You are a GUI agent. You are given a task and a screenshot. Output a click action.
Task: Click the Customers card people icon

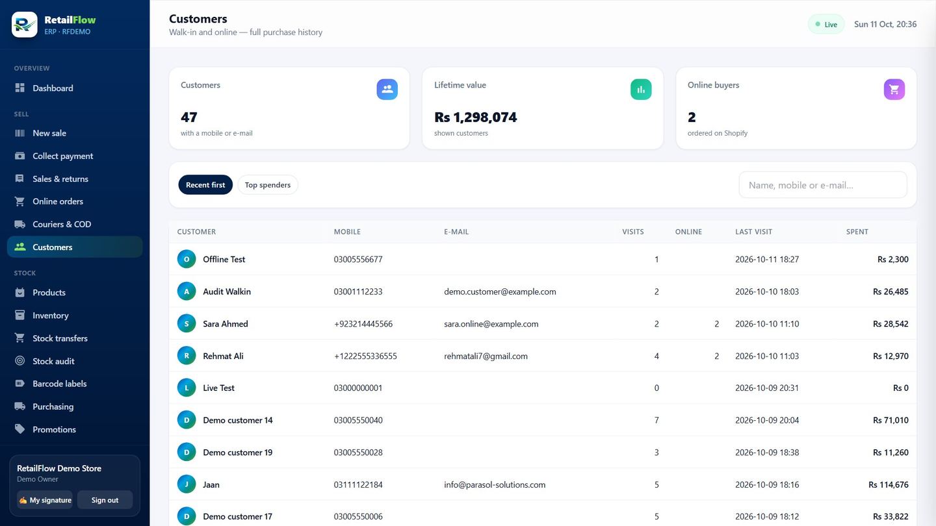387,90
